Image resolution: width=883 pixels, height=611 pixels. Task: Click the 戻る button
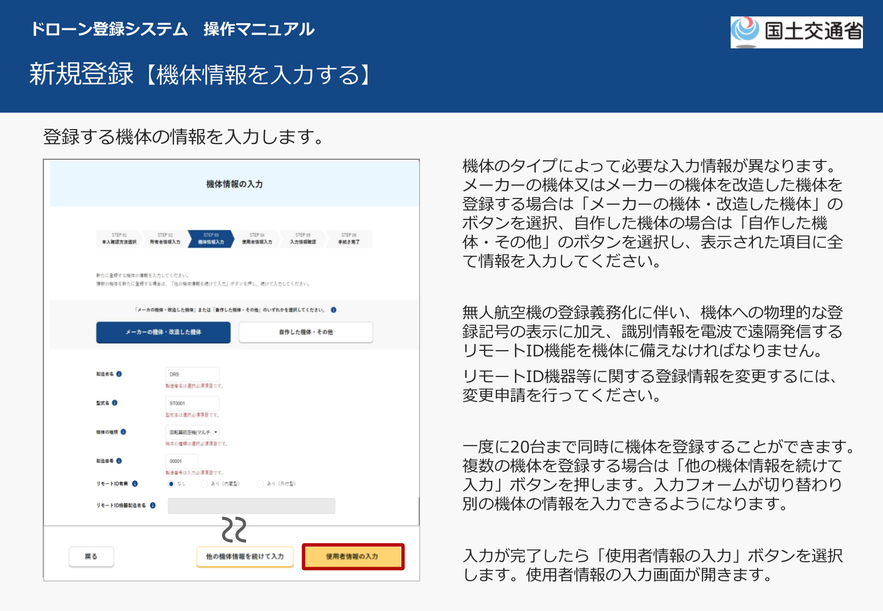(91, 556)
